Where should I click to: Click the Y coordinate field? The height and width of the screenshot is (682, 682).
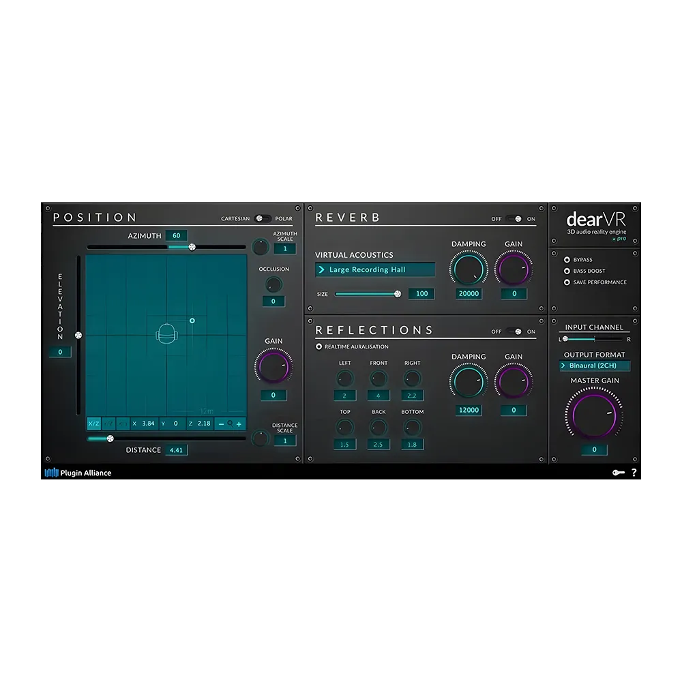pos(173,424)
